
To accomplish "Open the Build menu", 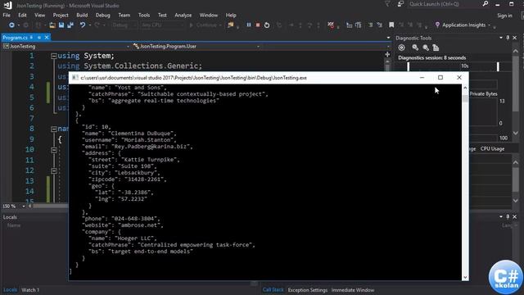I will [82, 16].
